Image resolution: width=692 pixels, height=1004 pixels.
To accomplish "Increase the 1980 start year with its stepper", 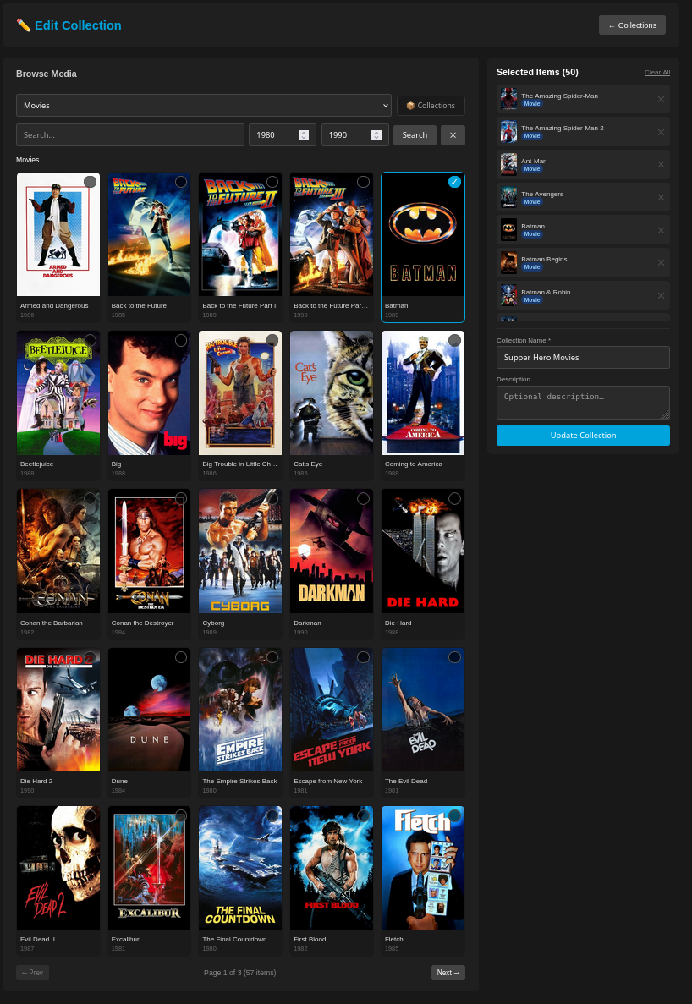I will [304, 131].
